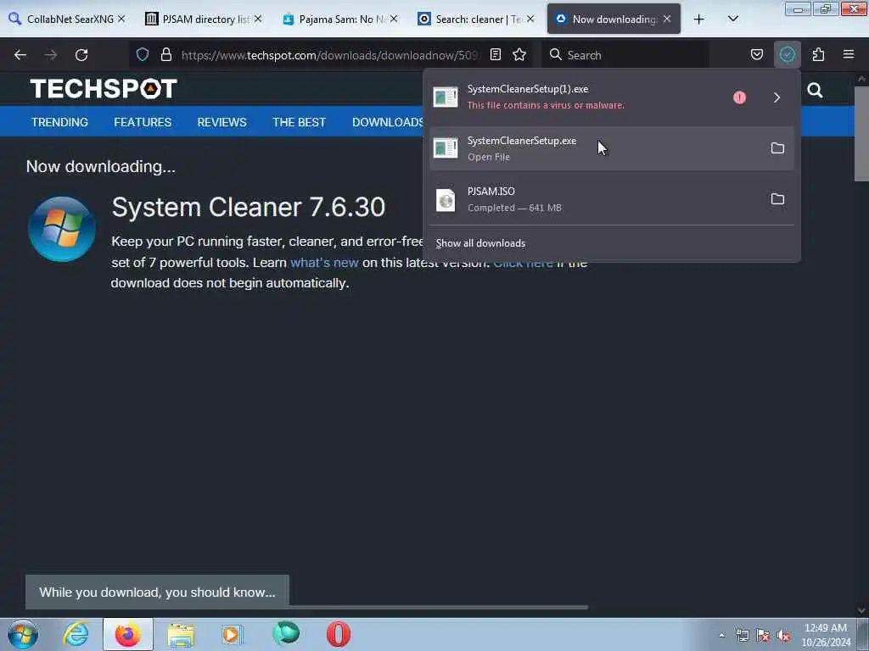
Task: Bookmark this page with the star icon
Action: tap(519, 54)
